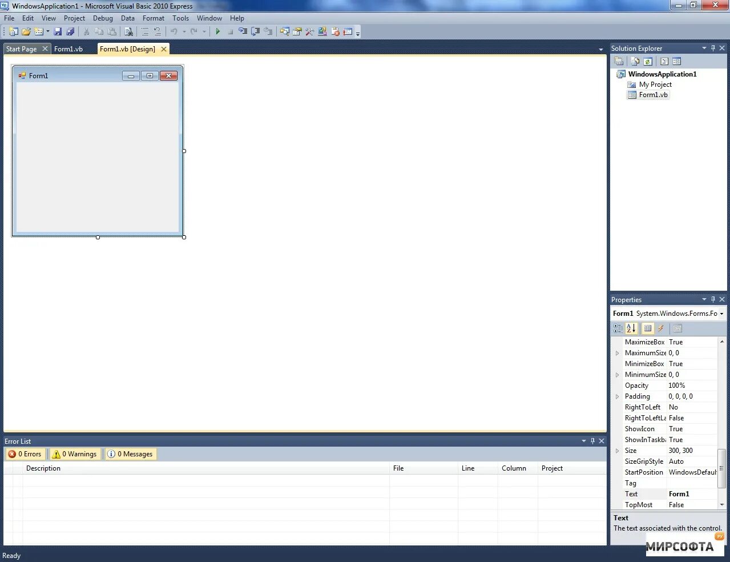730x562 pixels.
Task: Click Refresh icon in Solution Explorer toolbar
Action: (x=648, y=61)
